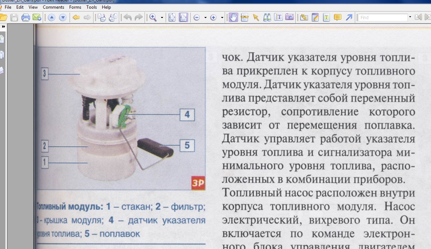The image size is (431, 249).
Task: Click the Redo arrow icon
Action: tap(138, 18)
